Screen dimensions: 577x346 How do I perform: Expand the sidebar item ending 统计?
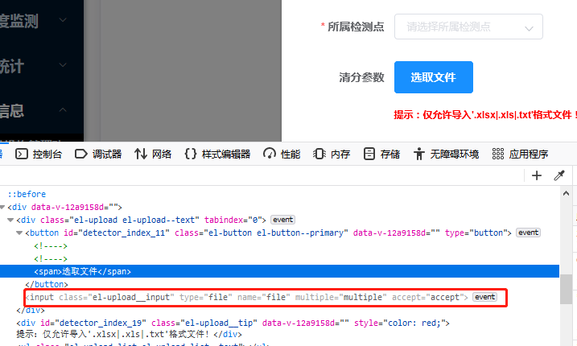pos(63,65)
